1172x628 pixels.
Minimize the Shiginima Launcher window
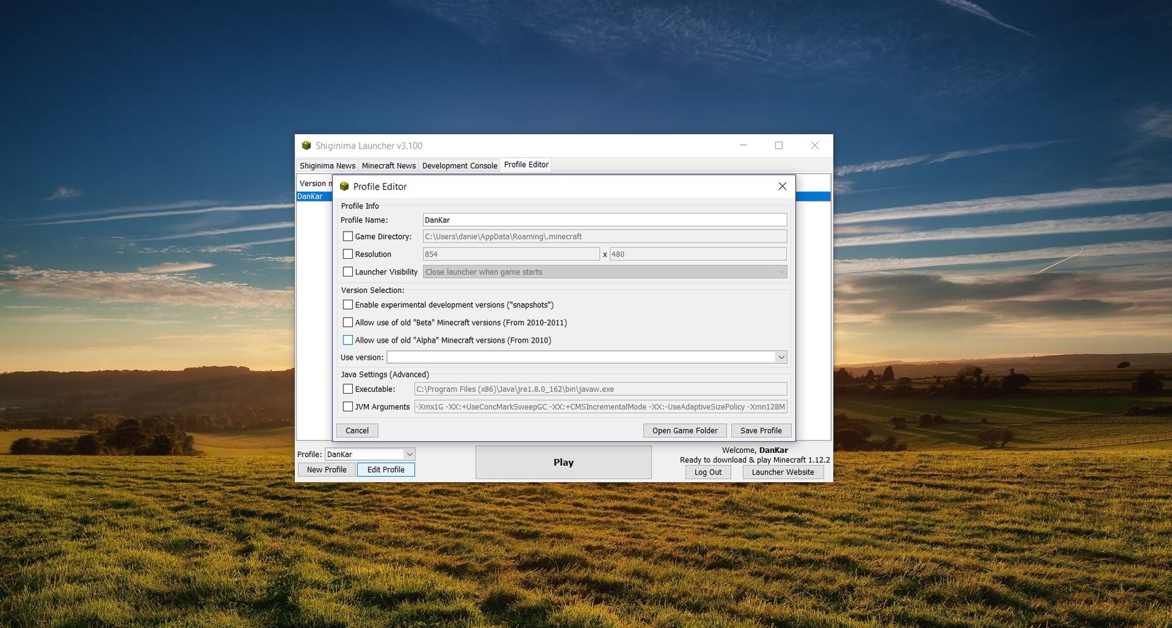pos(743,145)
